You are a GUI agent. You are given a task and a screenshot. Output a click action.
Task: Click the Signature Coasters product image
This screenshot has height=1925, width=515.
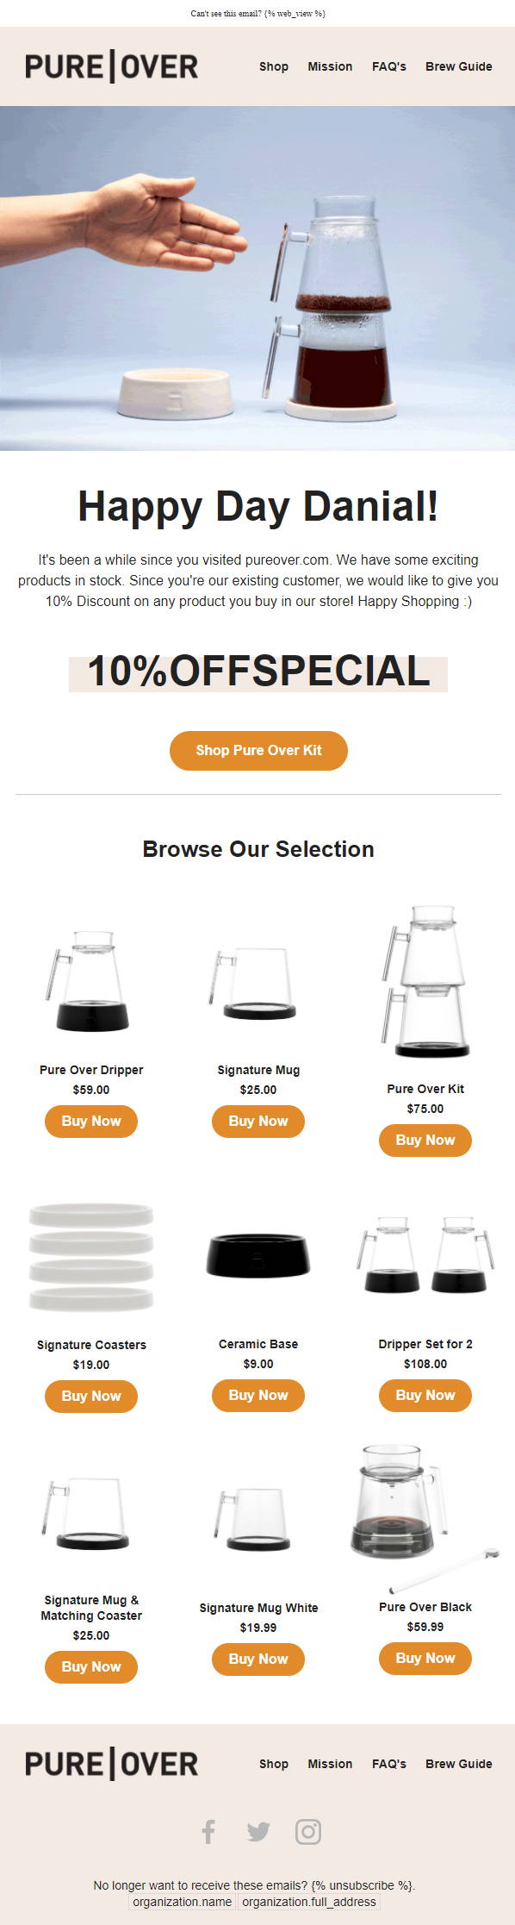pyautogui.click(x=91, y=1258)
